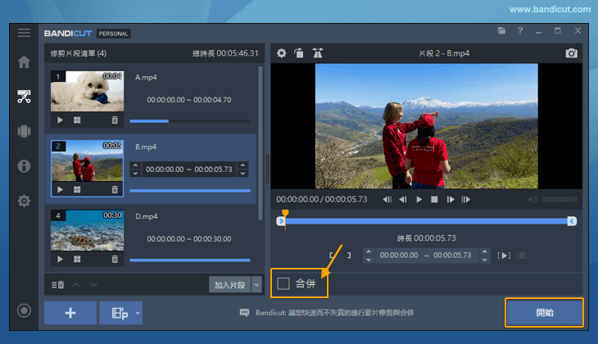Clear all segments with the list delete icon
Viewport: 598px width, 344px height.
click(58, 284)
